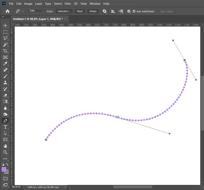Choose the Crop tool
Image resolution: width=204 pixels, height=190 pixels.
tap(5, 51)
